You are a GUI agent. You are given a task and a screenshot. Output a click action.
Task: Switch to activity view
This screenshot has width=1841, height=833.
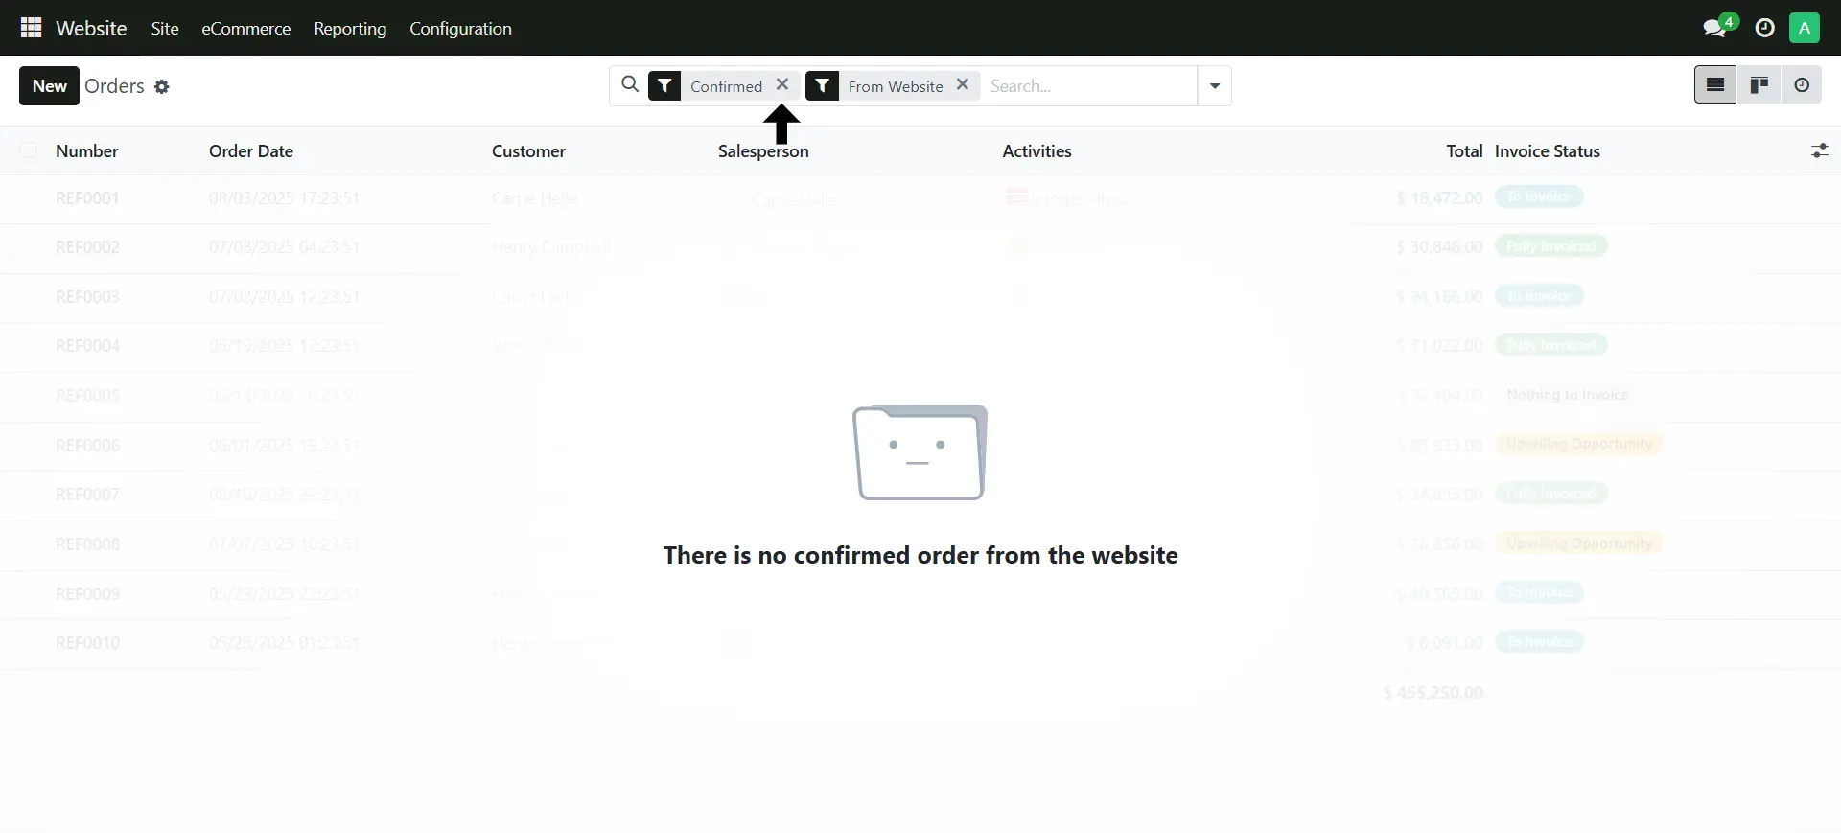coord(1802,85)
